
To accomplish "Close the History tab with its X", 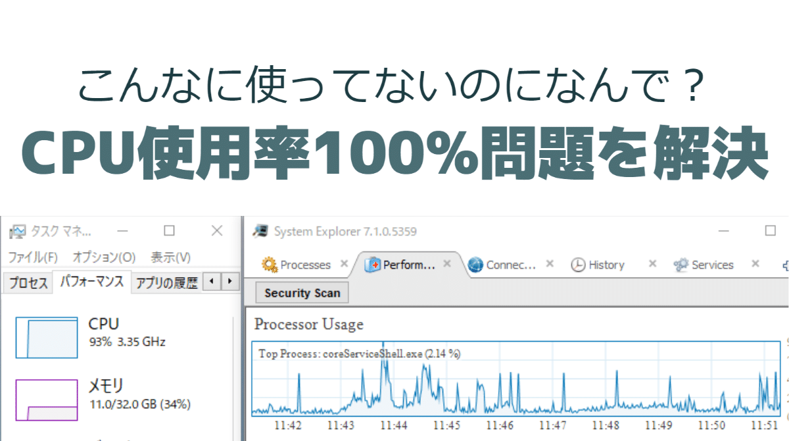I will pyautogui.click(x=651, y=265).
